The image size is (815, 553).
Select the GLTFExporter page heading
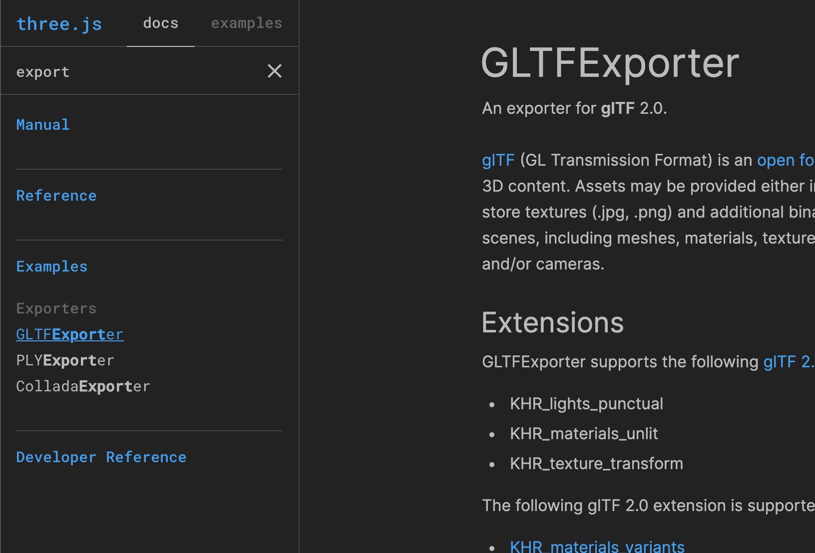point(610,61)
